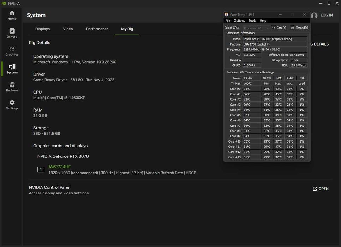This screenshot has width=341, height=247.
Task: Open the Performance tab
Action: coord(97,29)
